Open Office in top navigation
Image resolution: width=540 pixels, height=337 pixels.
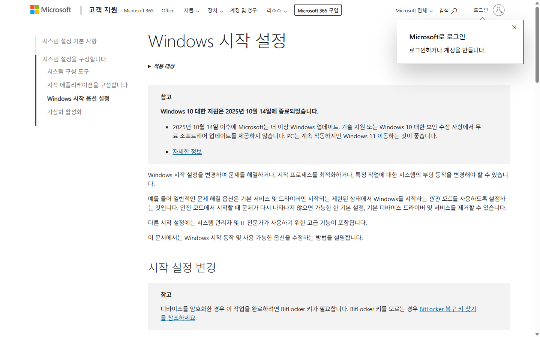coord(168,10)
